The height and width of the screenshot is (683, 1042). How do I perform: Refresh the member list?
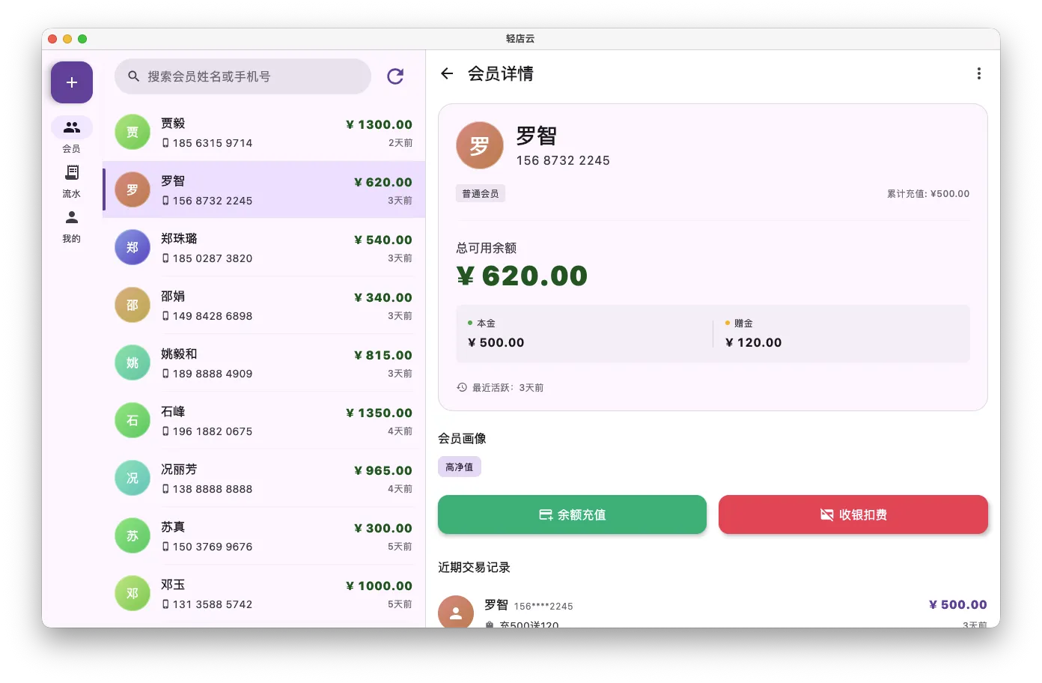(395, 76)
